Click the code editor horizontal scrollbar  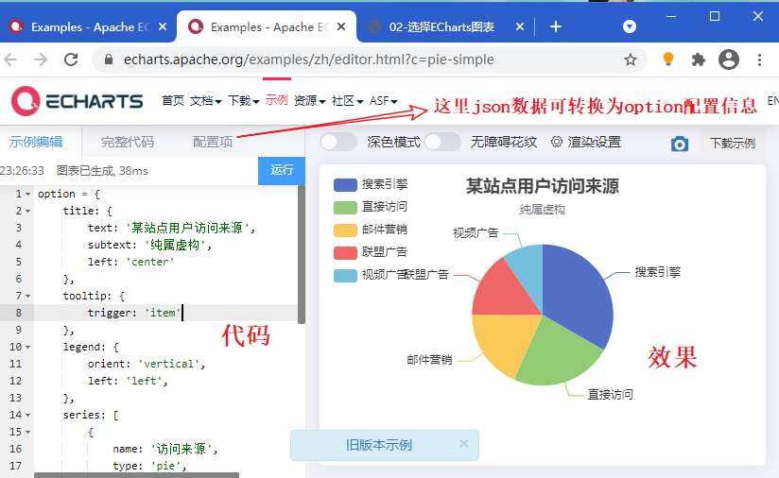coord(137,475)
